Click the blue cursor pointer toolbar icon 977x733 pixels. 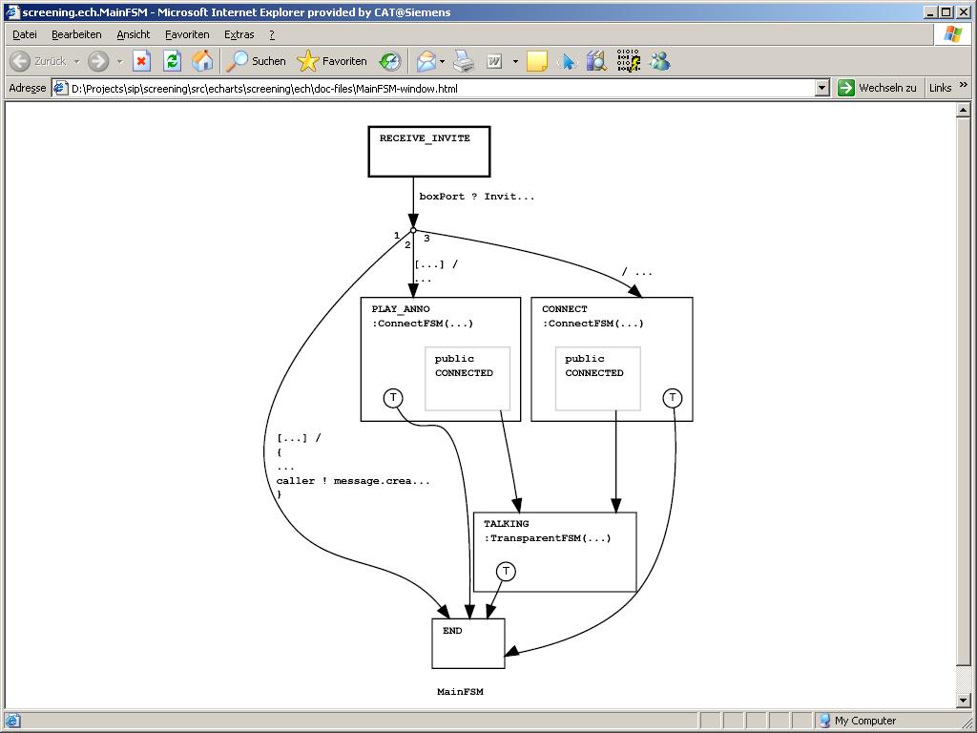tap(567, 61)
